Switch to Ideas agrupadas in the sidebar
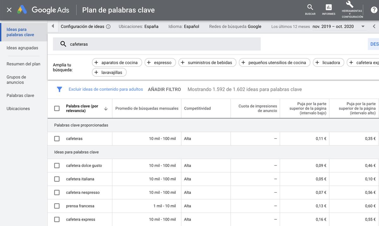The width and height of the screenshot is (379, 226). pyautogui.click(x=22, y=48)
